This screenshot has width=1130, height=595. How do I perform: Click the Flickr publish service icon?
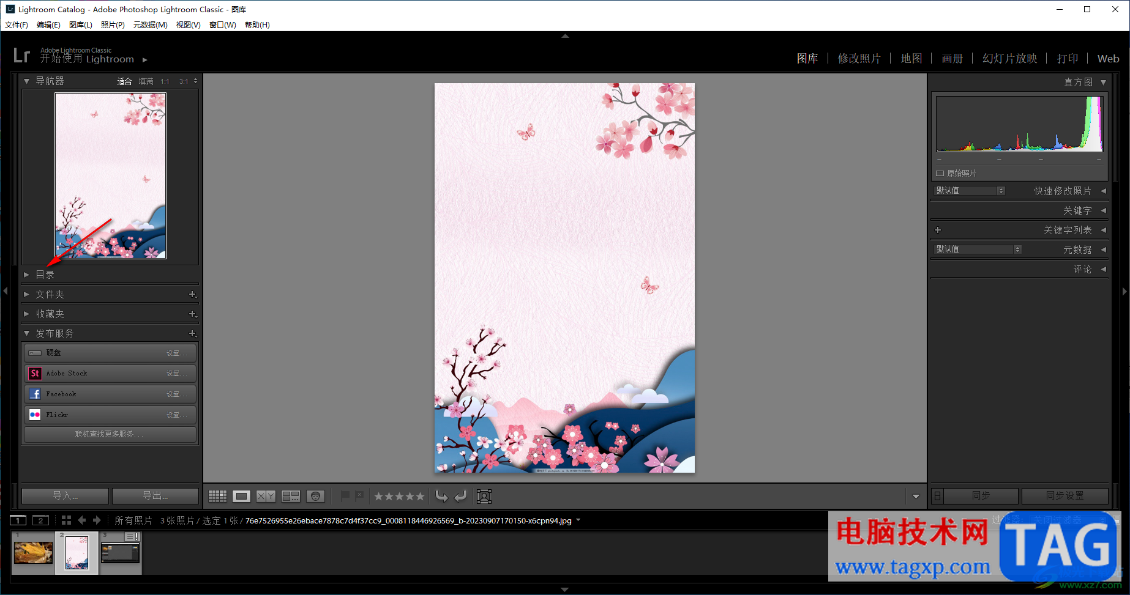(x=35, y=415)
